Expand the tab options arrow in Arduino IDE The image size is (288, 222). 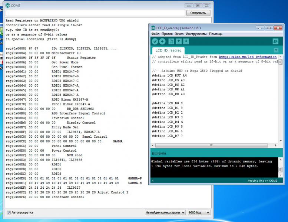(276, 50)
